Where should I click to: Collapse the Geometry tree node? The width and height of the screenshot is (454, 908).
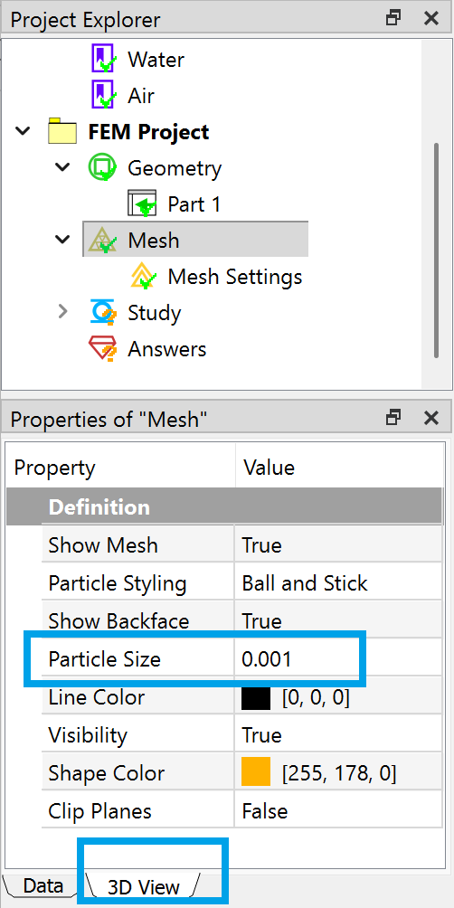tap(62, 168)
